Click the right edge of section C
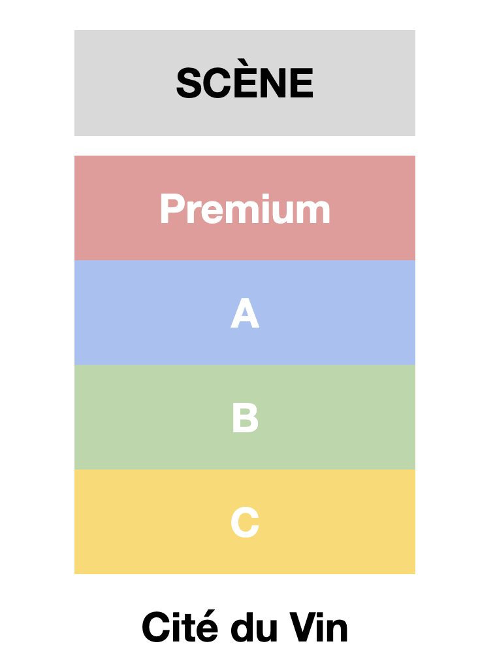The image size is (495, 667). coord(407,522)
